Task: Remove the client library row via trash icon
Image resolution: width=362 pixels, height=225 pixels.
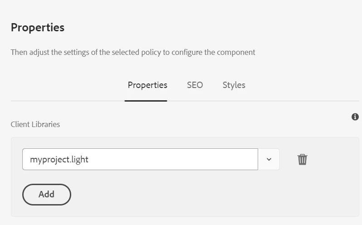Action: point(302,159)
